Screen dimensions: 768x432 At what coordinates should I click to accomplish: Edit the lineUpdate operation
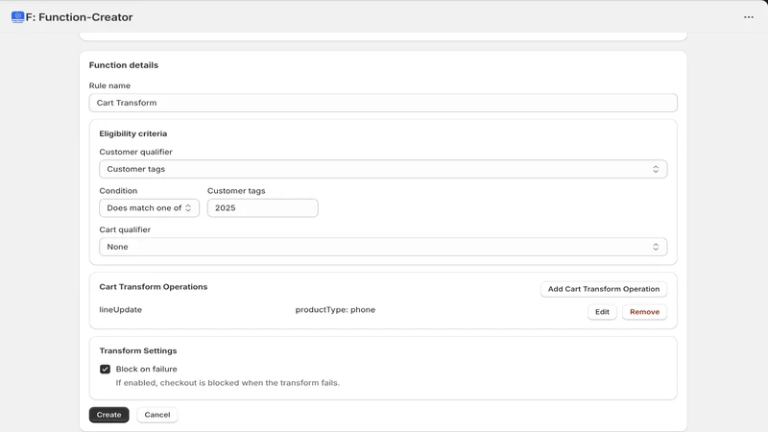coord(602,312)
